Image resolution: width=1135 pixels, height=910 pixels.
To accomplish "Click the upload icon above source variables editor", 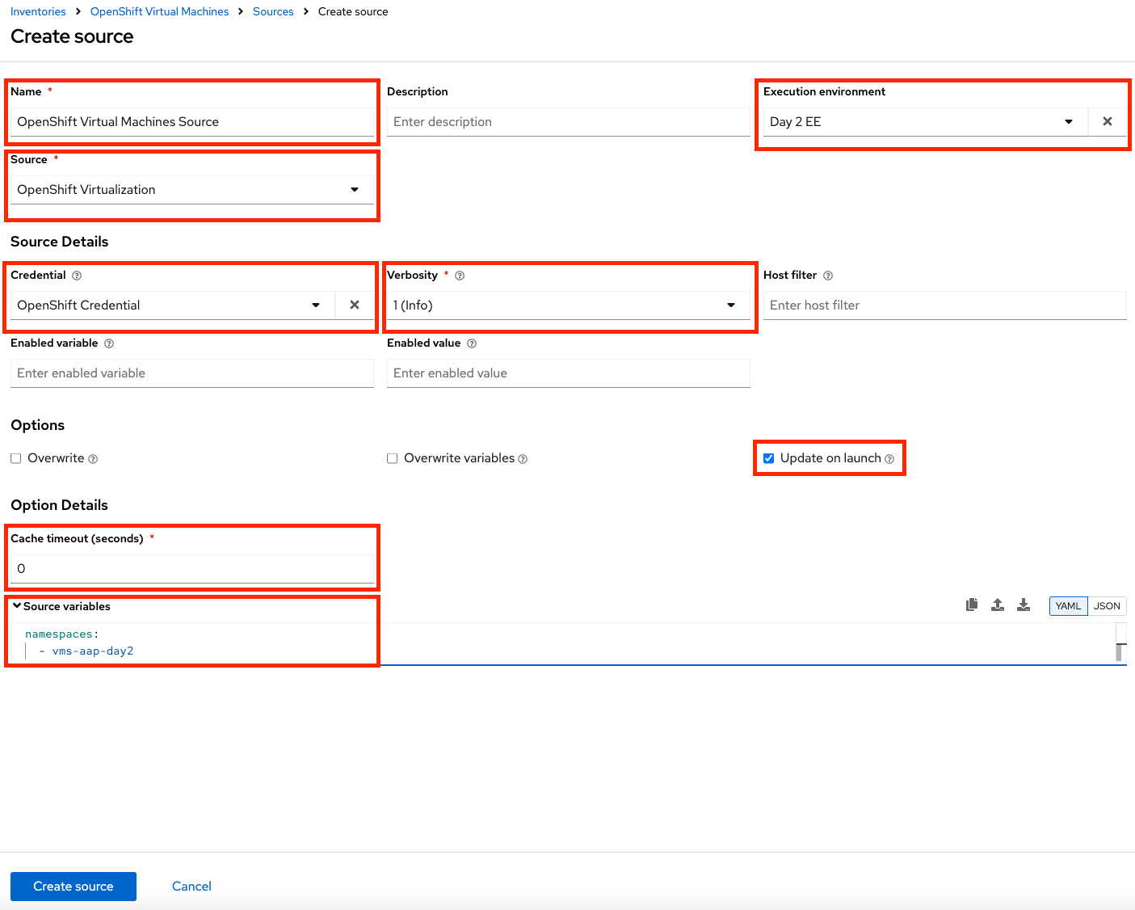I will 998,605.
